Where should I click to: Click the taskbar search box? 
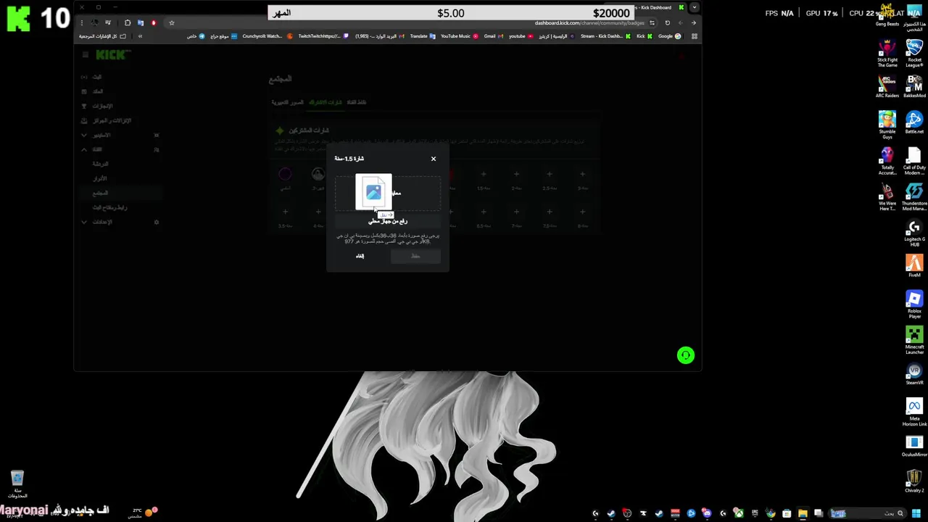point(868,513)
